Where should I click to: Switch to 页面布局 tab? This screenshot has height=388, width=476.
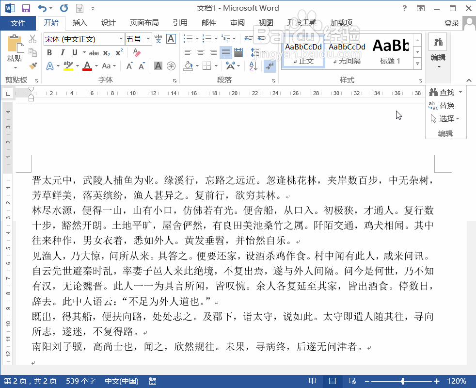144,23
